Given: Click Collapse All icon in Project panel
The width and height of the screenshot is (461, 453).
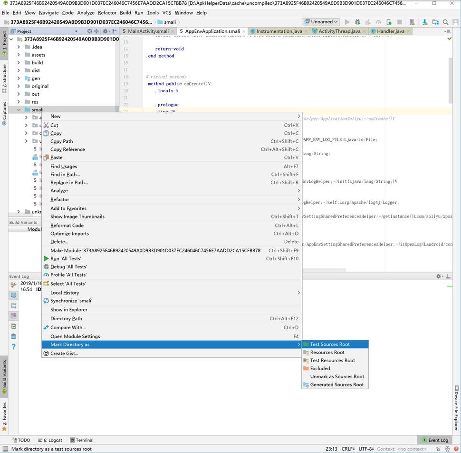Looking at the screenshot, I should tap(96, 31).
